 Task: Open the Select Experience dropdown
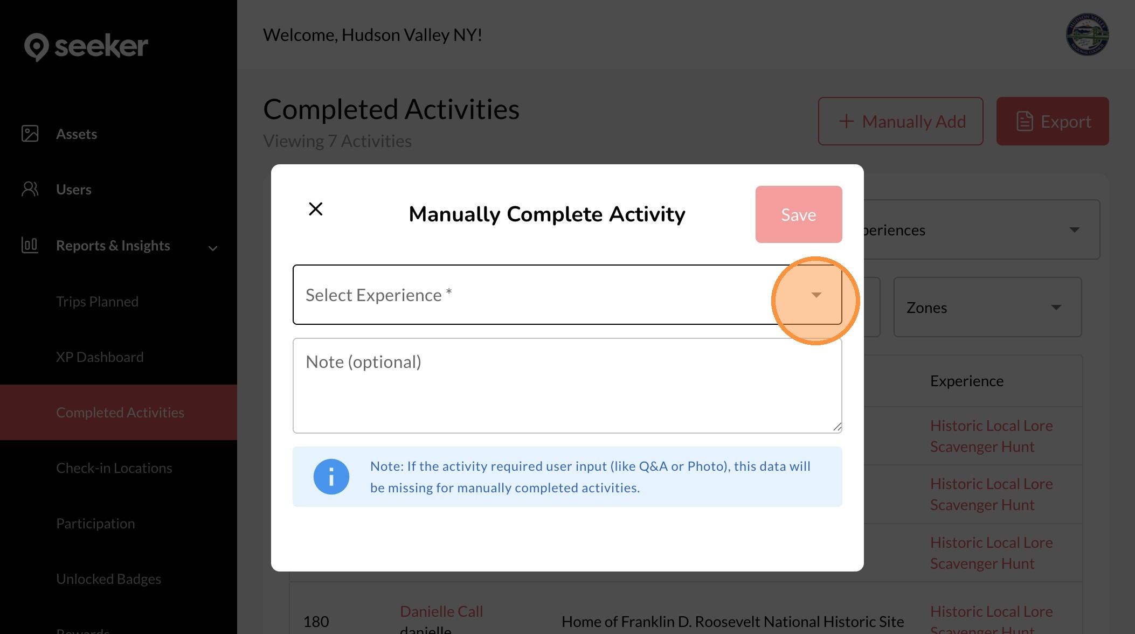point(816,295)
